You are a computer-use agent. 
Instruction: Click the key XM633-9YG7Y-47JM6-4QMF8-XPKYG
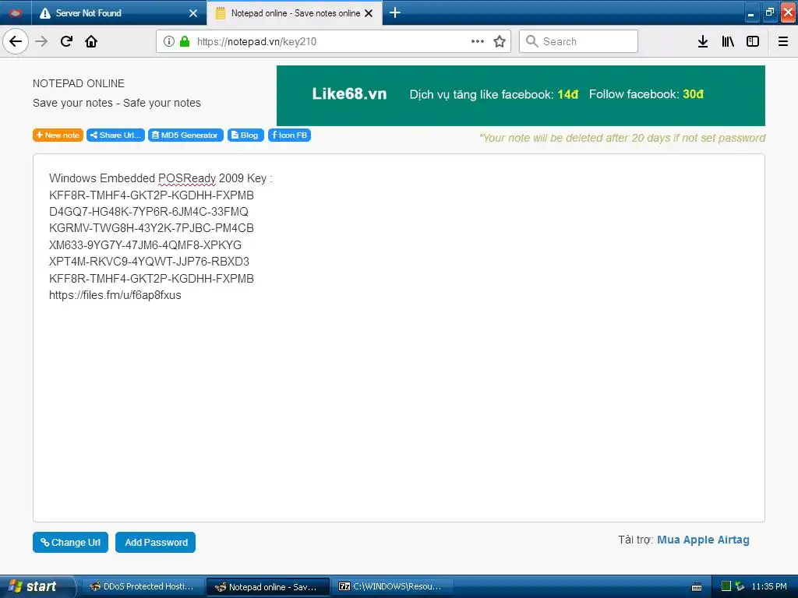pos(145,245)
